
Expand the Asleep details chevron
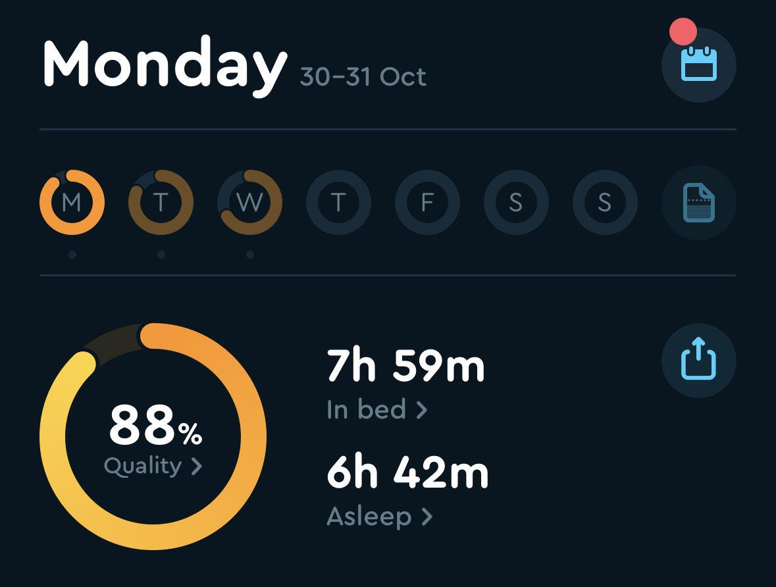pos(427,517)
